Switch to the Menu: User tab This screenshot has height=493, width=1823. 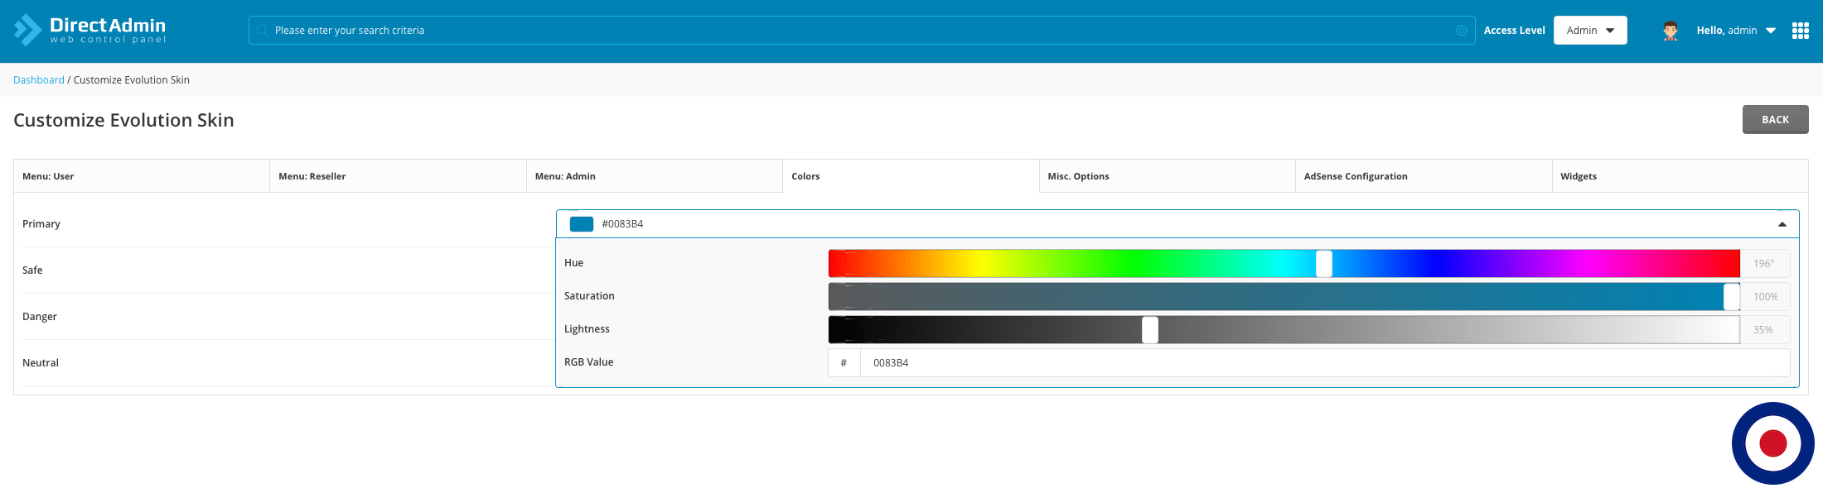(142, 176)
